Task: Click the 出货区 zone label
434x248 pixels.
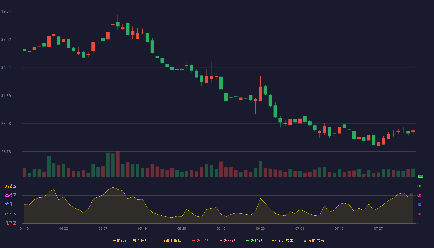Action: tap(11, 195)
